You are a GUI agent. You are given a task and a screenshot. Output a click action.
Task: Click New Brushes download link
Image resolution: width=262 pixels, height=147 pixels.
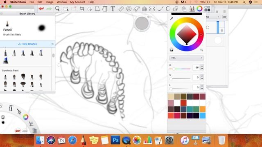27,44
